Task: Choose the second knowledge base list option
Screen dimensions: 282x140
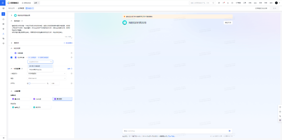Action: 40,70
